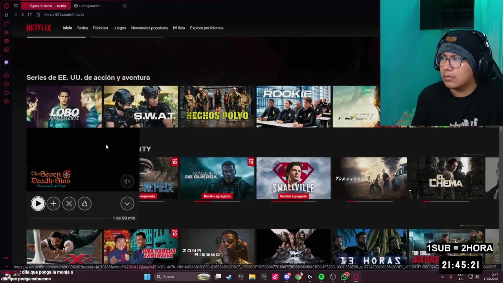Click the Opera GX menu logo
This screenshot has height=283, width=503.
pos(6,6)
